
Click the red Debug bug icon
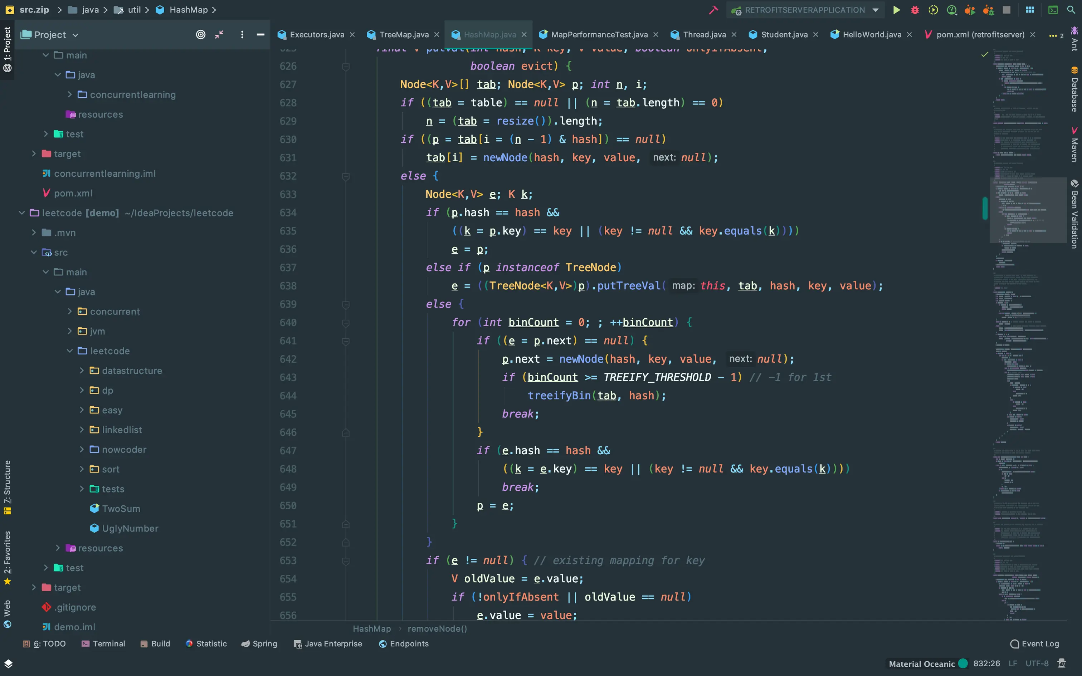pos(915,10)
